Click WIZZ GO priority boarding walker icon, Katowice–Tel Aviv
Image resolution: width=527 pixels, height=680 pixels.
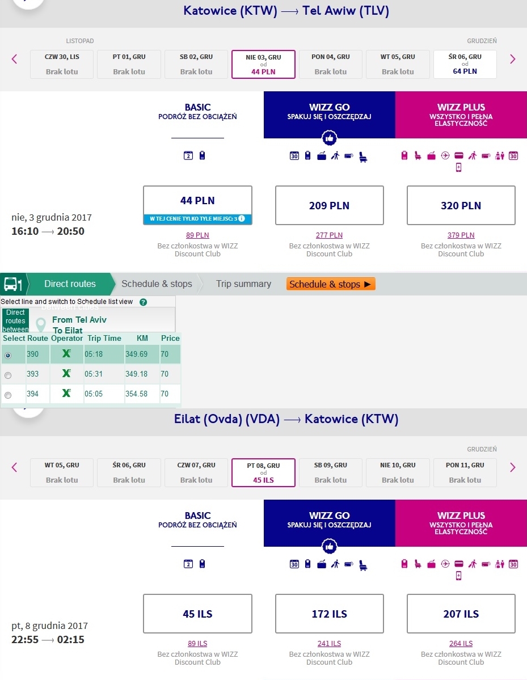335,156
